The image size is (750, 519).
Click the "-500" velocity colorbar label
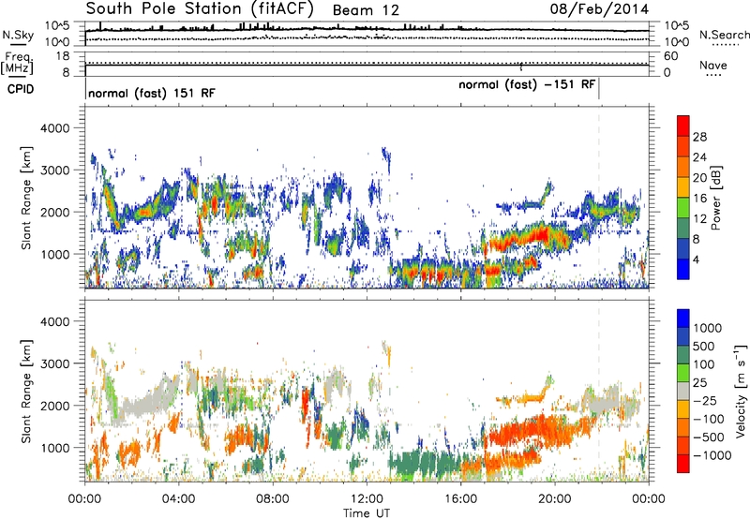709,437
